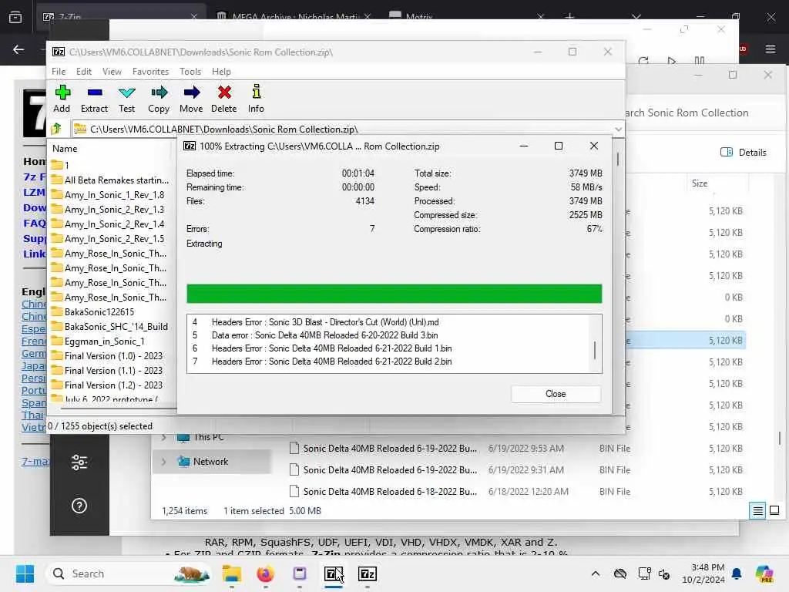Click the Test toolbar icon
Screen dimensions: 789x592
point(127,99)
